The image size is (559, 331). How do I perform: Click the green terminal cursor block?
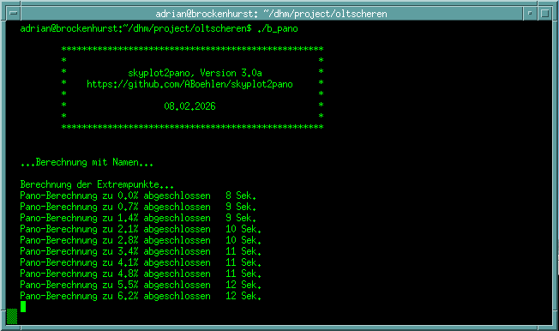pos(23,306)
